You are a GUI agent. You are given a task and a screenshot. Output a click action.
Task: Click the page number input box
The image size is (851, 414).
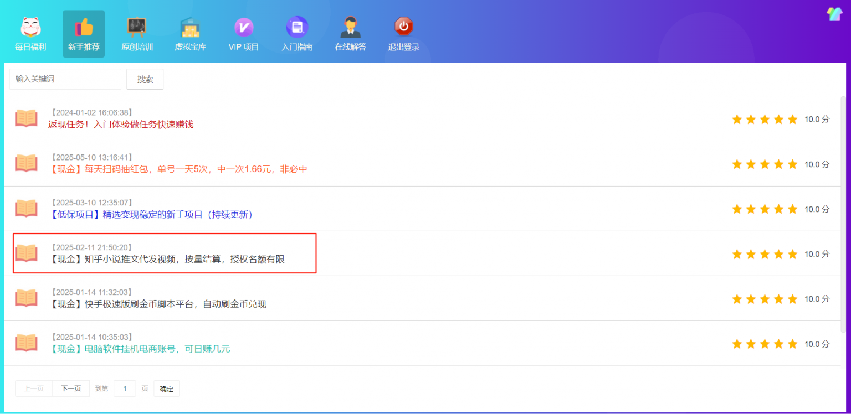click(x=125, y=389)
